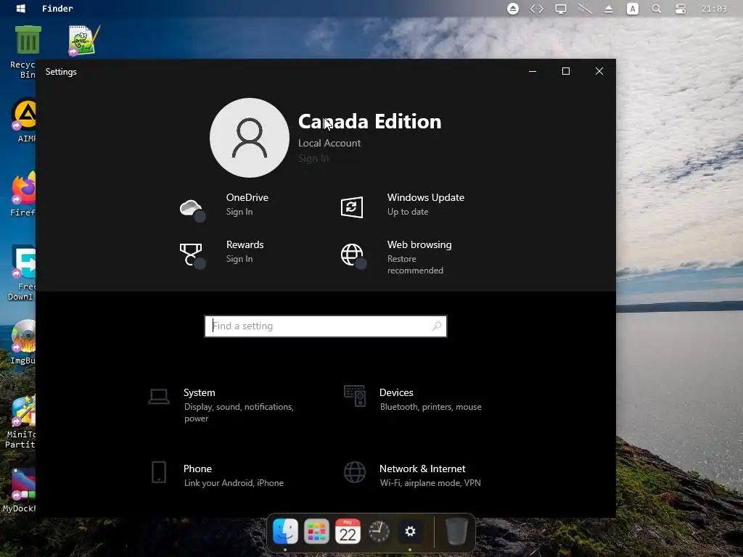Open the Finder menu in the top bar

click(57, 9)
